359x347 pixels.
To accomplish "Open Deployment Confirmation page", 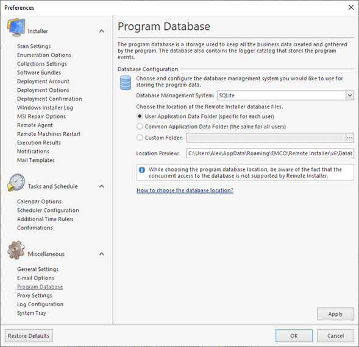I will 49,99.
